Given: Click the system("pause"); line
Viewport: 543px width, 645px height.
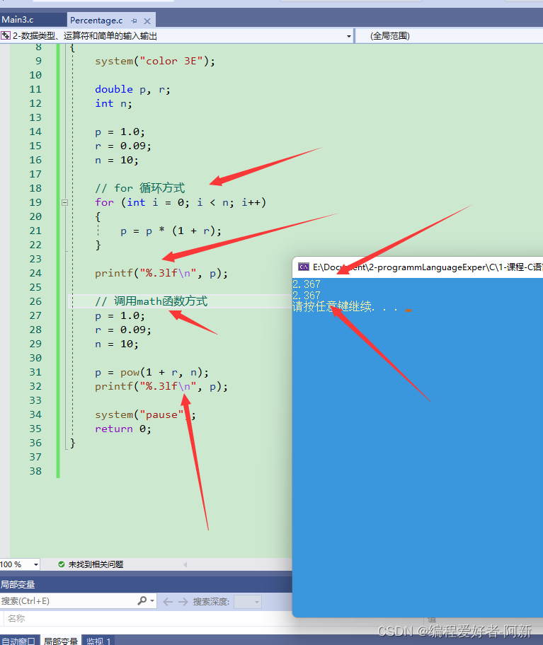Looking at the screenshot, I should tap(145, 414).
